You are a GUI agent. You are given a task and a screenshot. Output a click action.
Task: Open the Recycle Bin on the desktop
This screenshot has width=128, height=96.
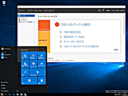click(4, 3)
